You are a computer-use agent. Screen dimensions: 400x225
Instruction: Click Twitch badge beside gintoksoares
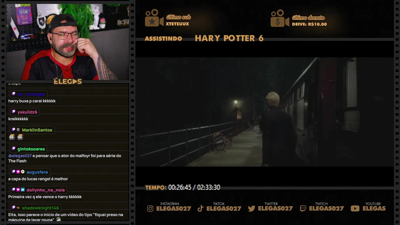coord(13,149)
